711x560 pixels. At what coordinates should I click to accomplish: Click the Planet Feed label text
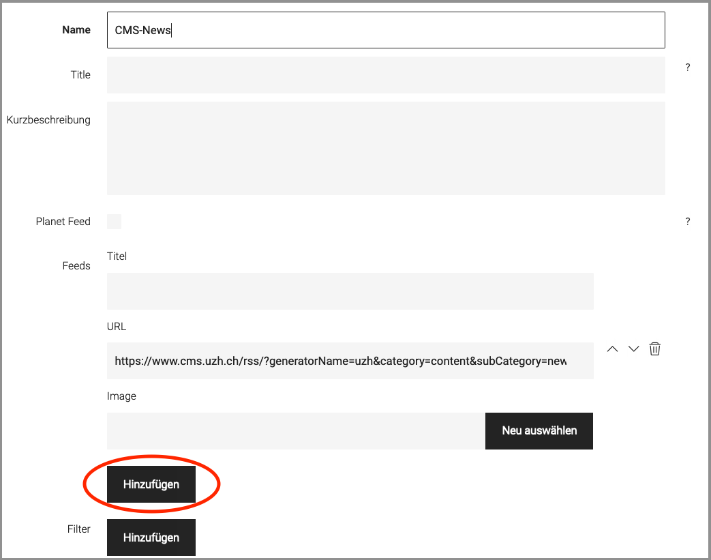tap(63, 222)
